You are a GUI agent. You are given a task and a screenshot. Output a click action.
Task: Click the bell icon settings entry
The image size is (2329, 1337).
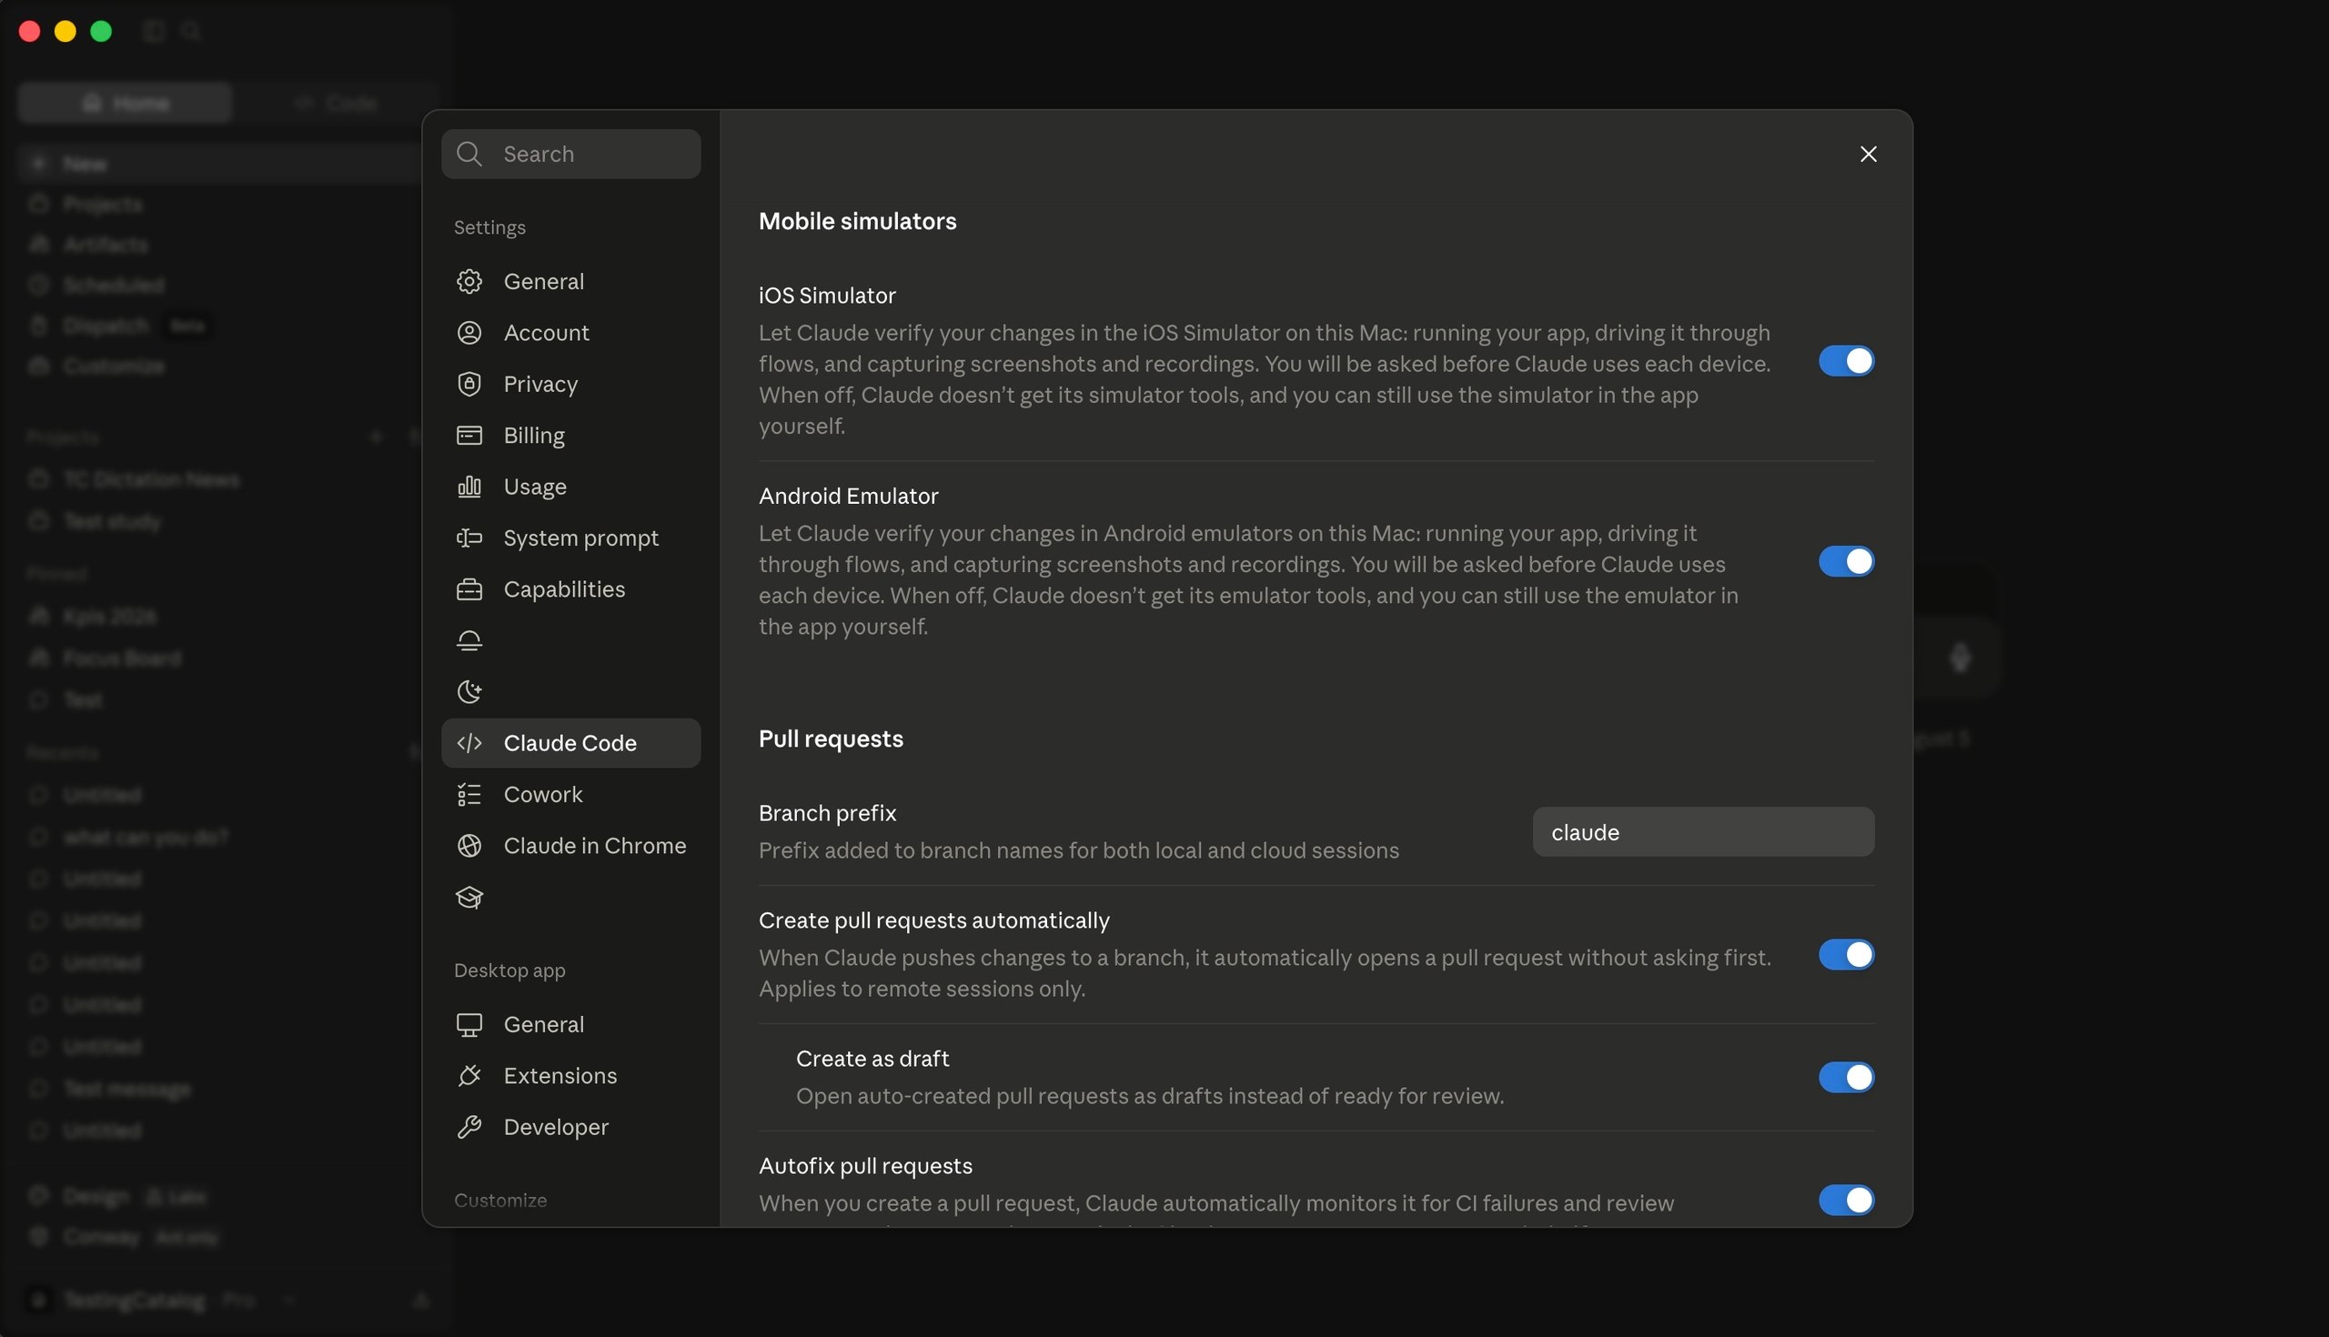pyautogui.click(x=469, y=641)
